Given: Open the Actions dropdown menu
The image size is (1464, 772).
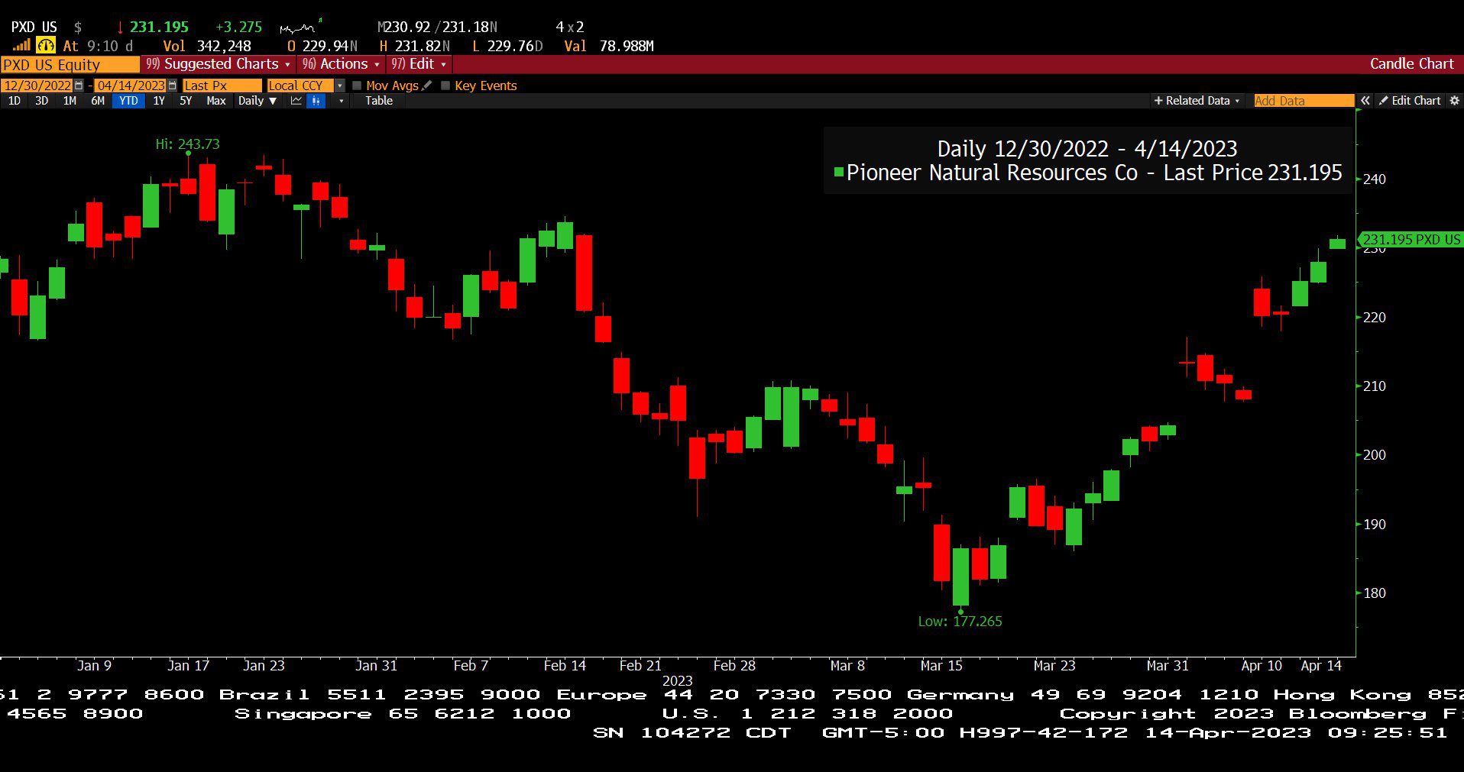Looking at the screenshot, I should click(341, 64).
